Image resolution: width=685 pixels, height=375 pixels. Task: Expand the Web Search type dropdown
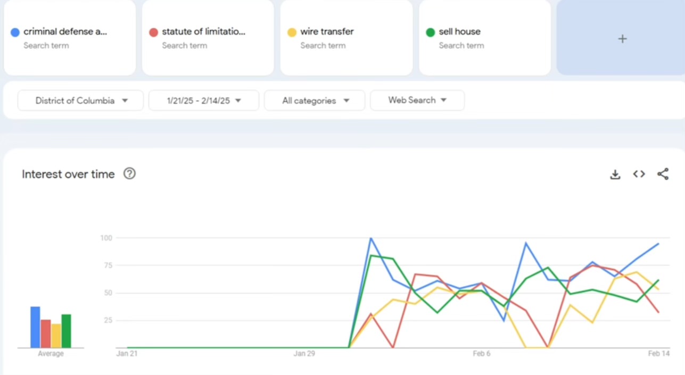[417, 100]
